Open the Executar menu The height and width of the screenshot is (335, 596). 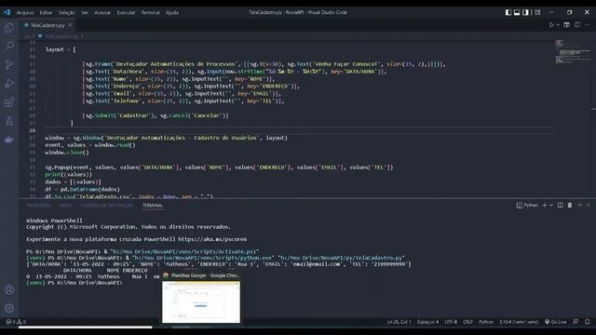coord(126,12)
